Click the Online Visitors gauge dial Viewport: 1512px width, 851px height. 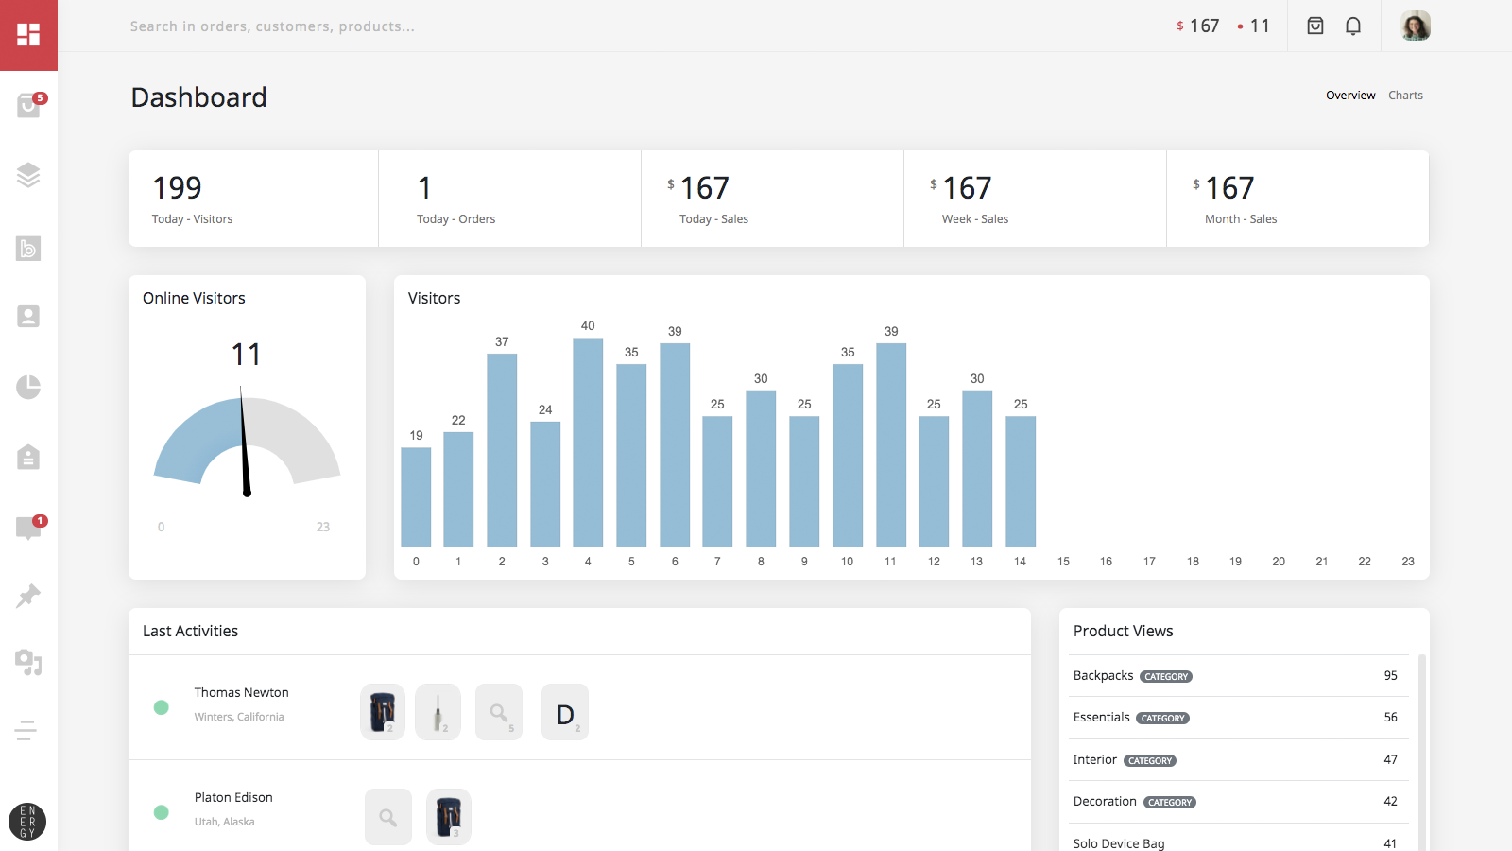point(247,443)
